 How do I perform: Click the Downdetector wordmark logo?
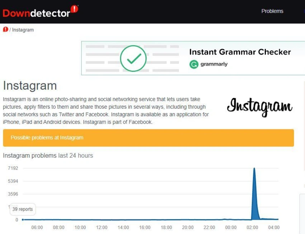pyautogui.click(x=36, y=13)
